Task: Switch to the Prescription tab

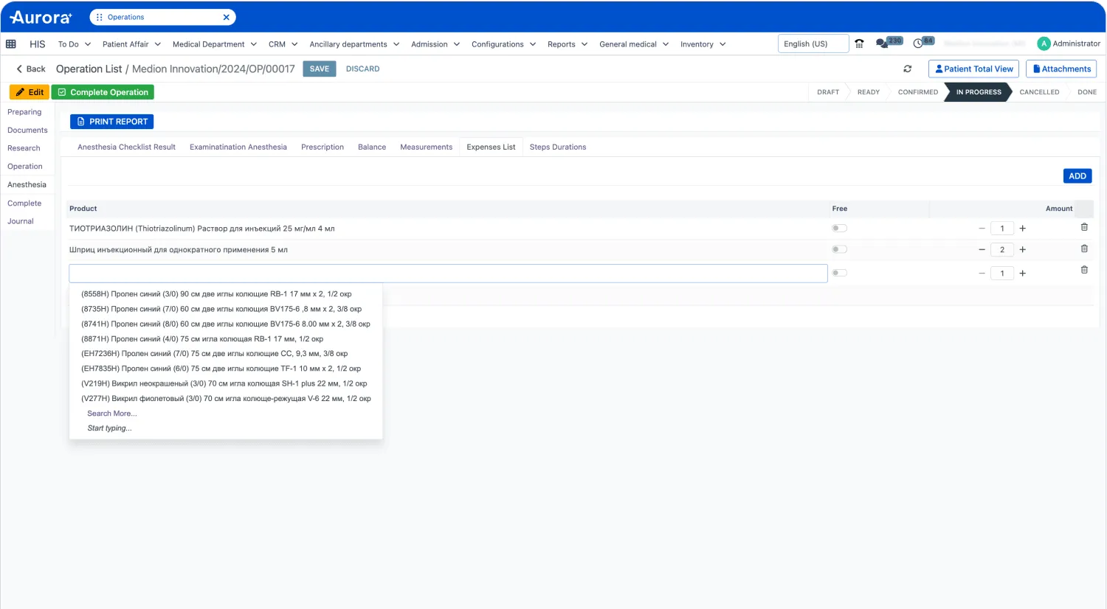Action: pyautogui.click(x=322, y=147)
